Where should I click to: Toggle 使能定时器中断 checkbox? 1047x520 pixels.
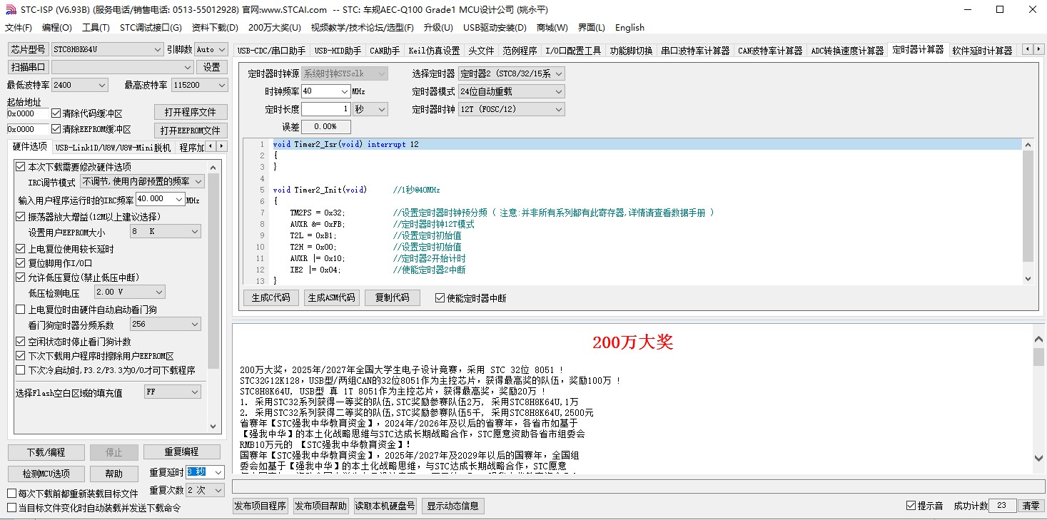coord(440,298)
